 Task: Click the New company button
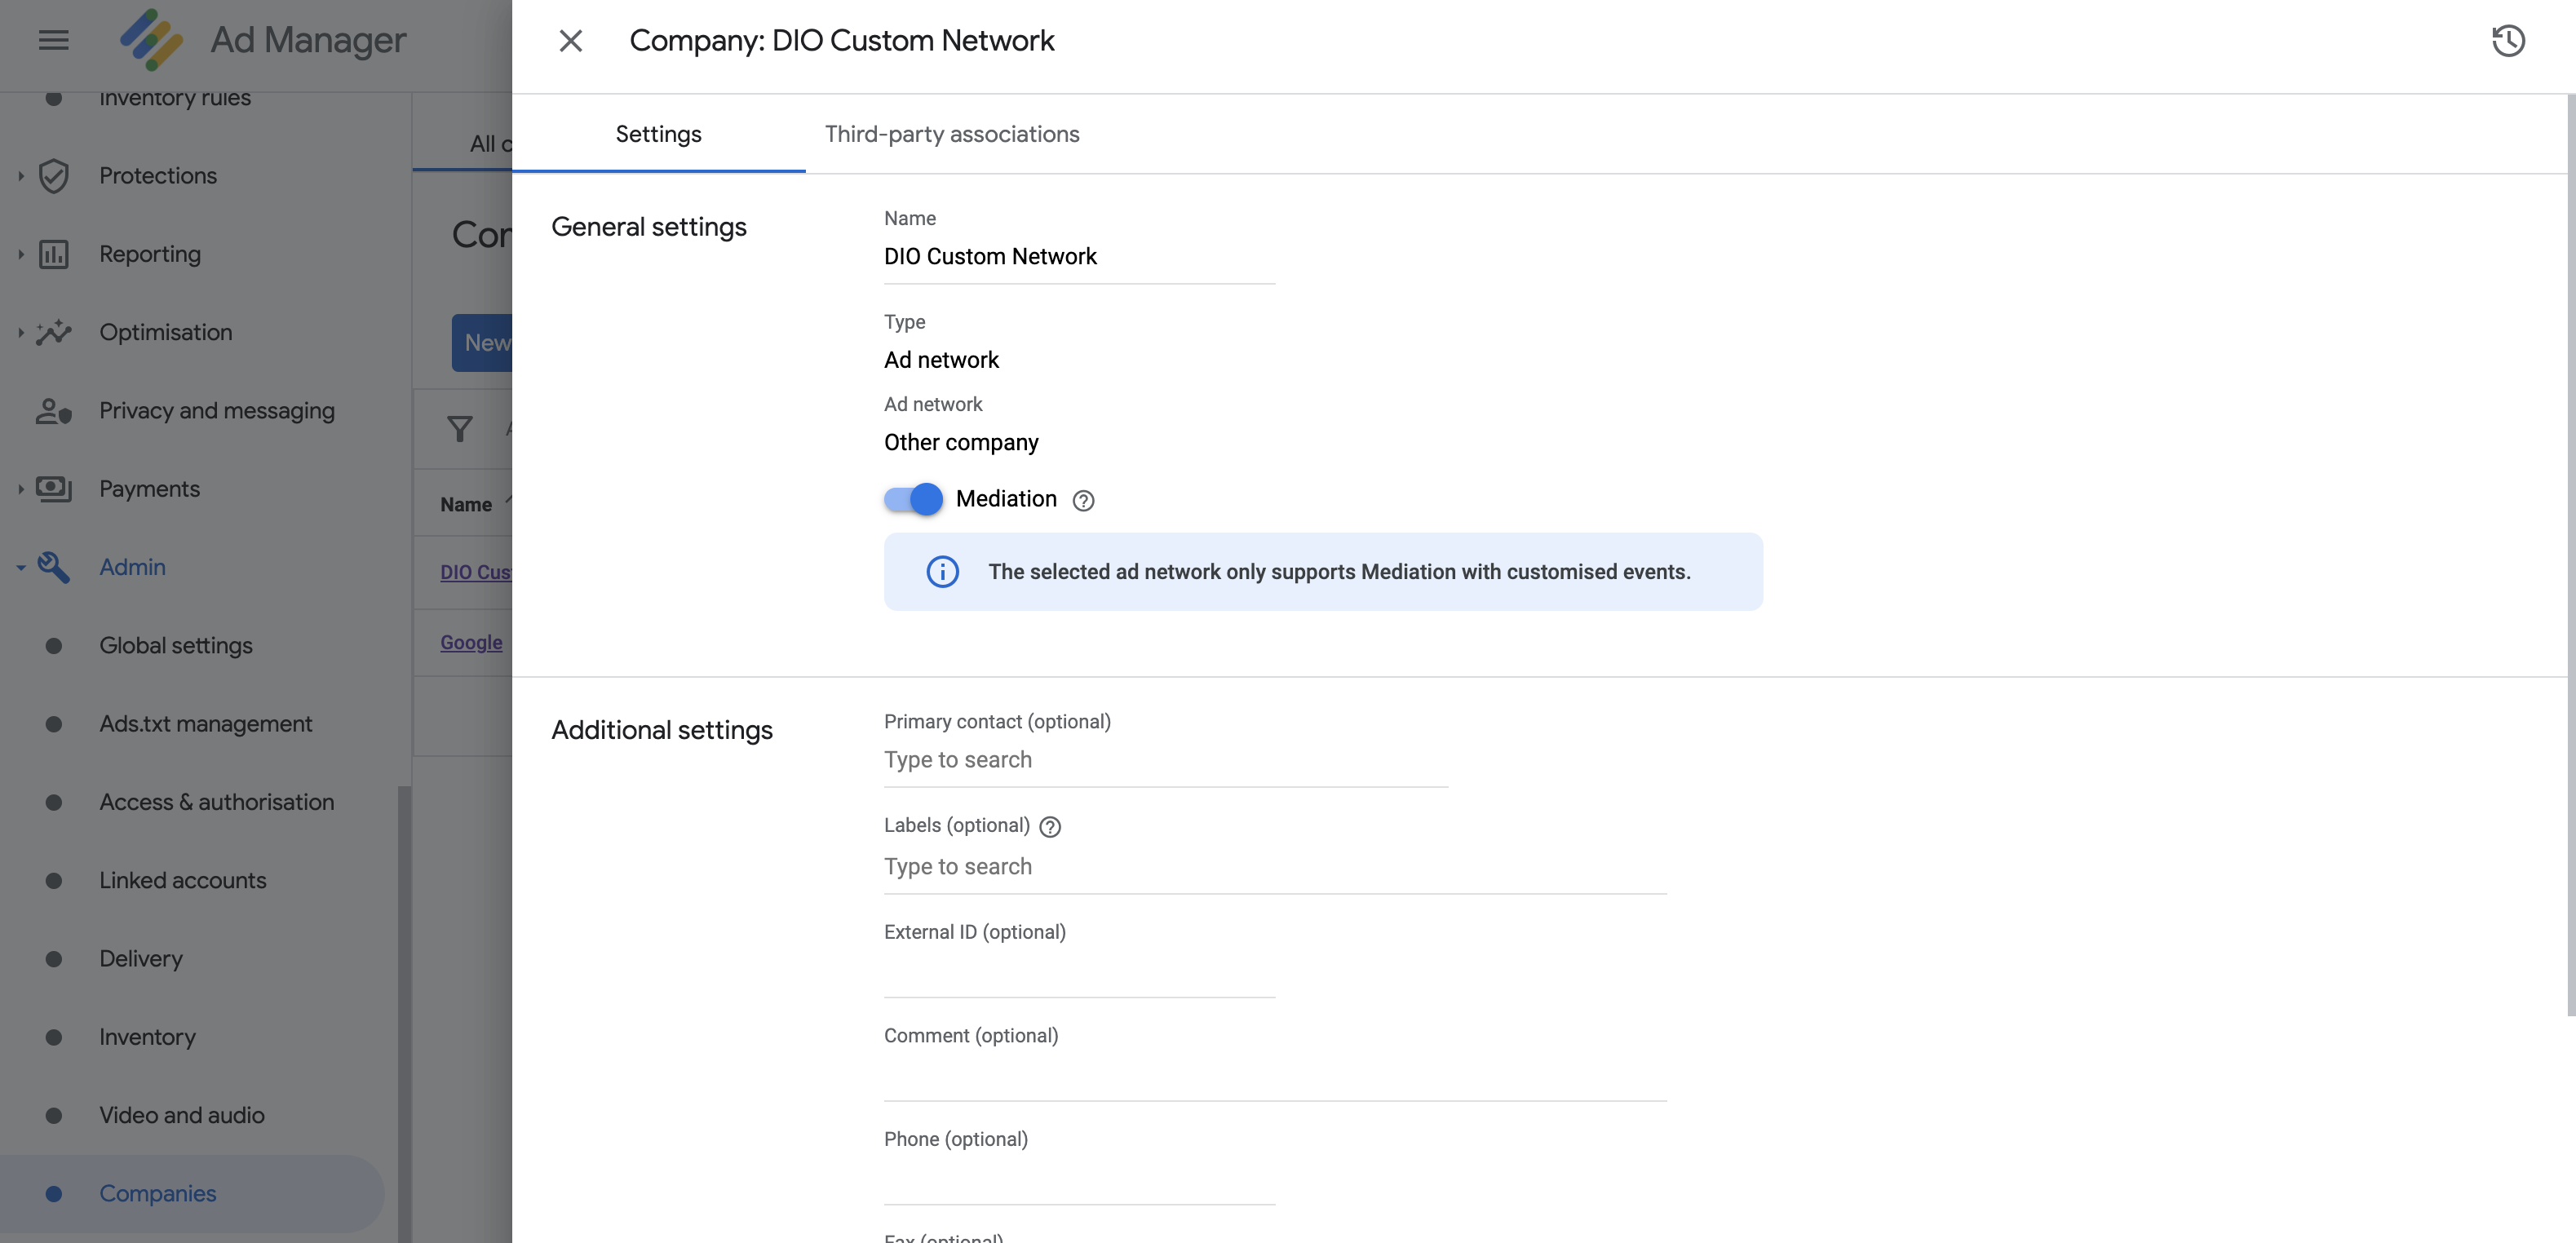(482, 343)
